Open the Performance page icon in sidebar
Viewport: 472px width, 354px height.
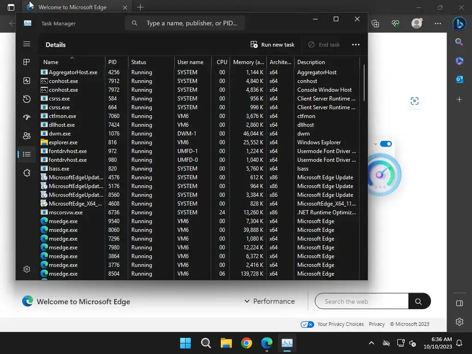click(26, 81)
